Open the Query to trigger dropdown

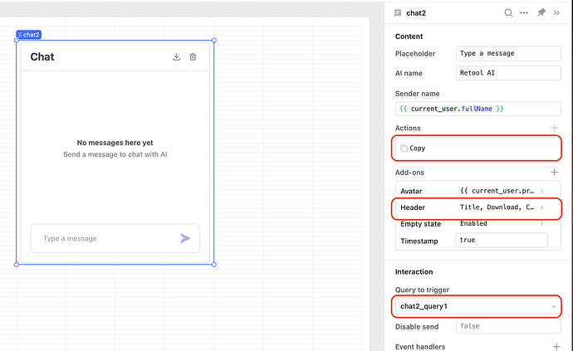(476, 307)
